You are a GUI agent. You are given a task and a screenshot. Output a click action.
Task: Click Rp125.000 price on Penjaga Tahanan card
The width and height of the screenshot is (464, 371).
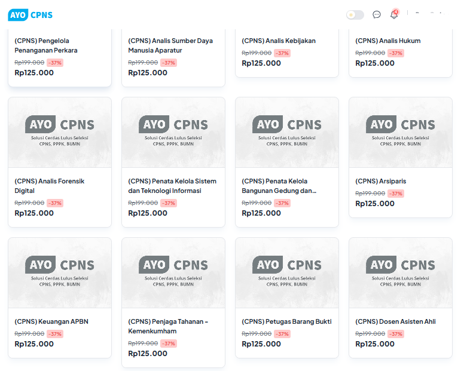tap(147, 354)
